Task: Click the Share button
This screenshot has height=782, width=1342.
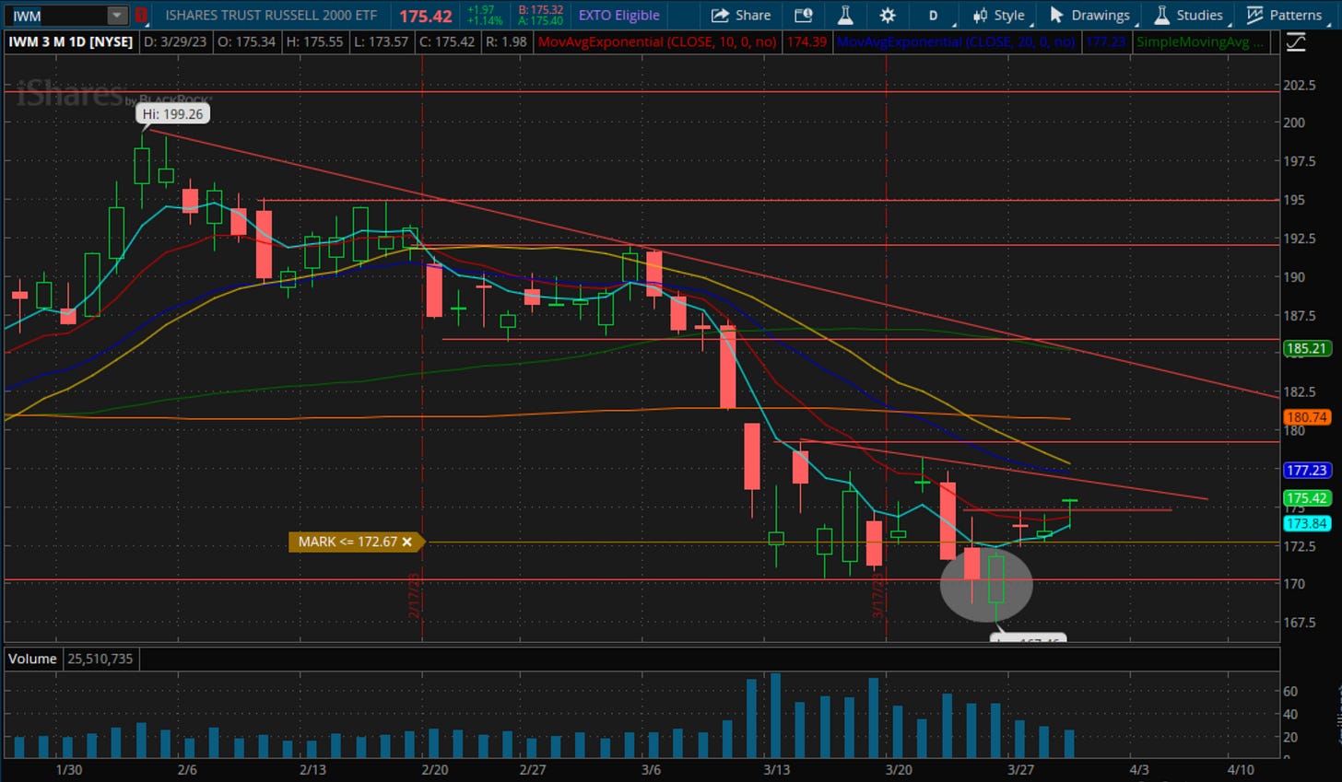Action: (x=741, y=16)
